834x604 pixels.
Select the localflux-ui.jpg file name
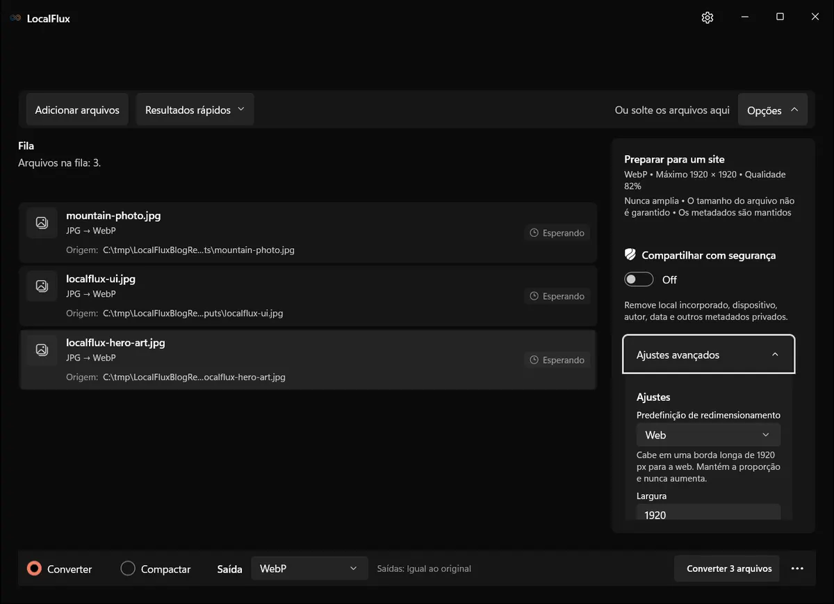click(101, 279)
